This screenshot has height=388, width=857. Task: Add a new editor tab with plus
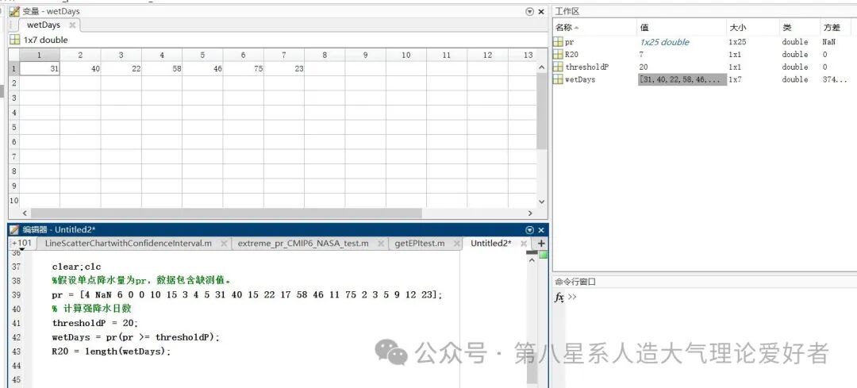coord(541,244)
